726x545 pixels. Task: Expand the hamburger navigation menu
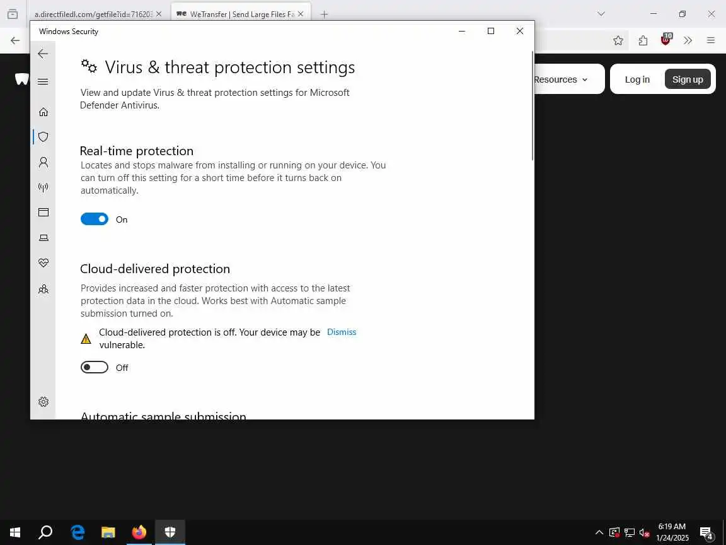click(43, 81)
